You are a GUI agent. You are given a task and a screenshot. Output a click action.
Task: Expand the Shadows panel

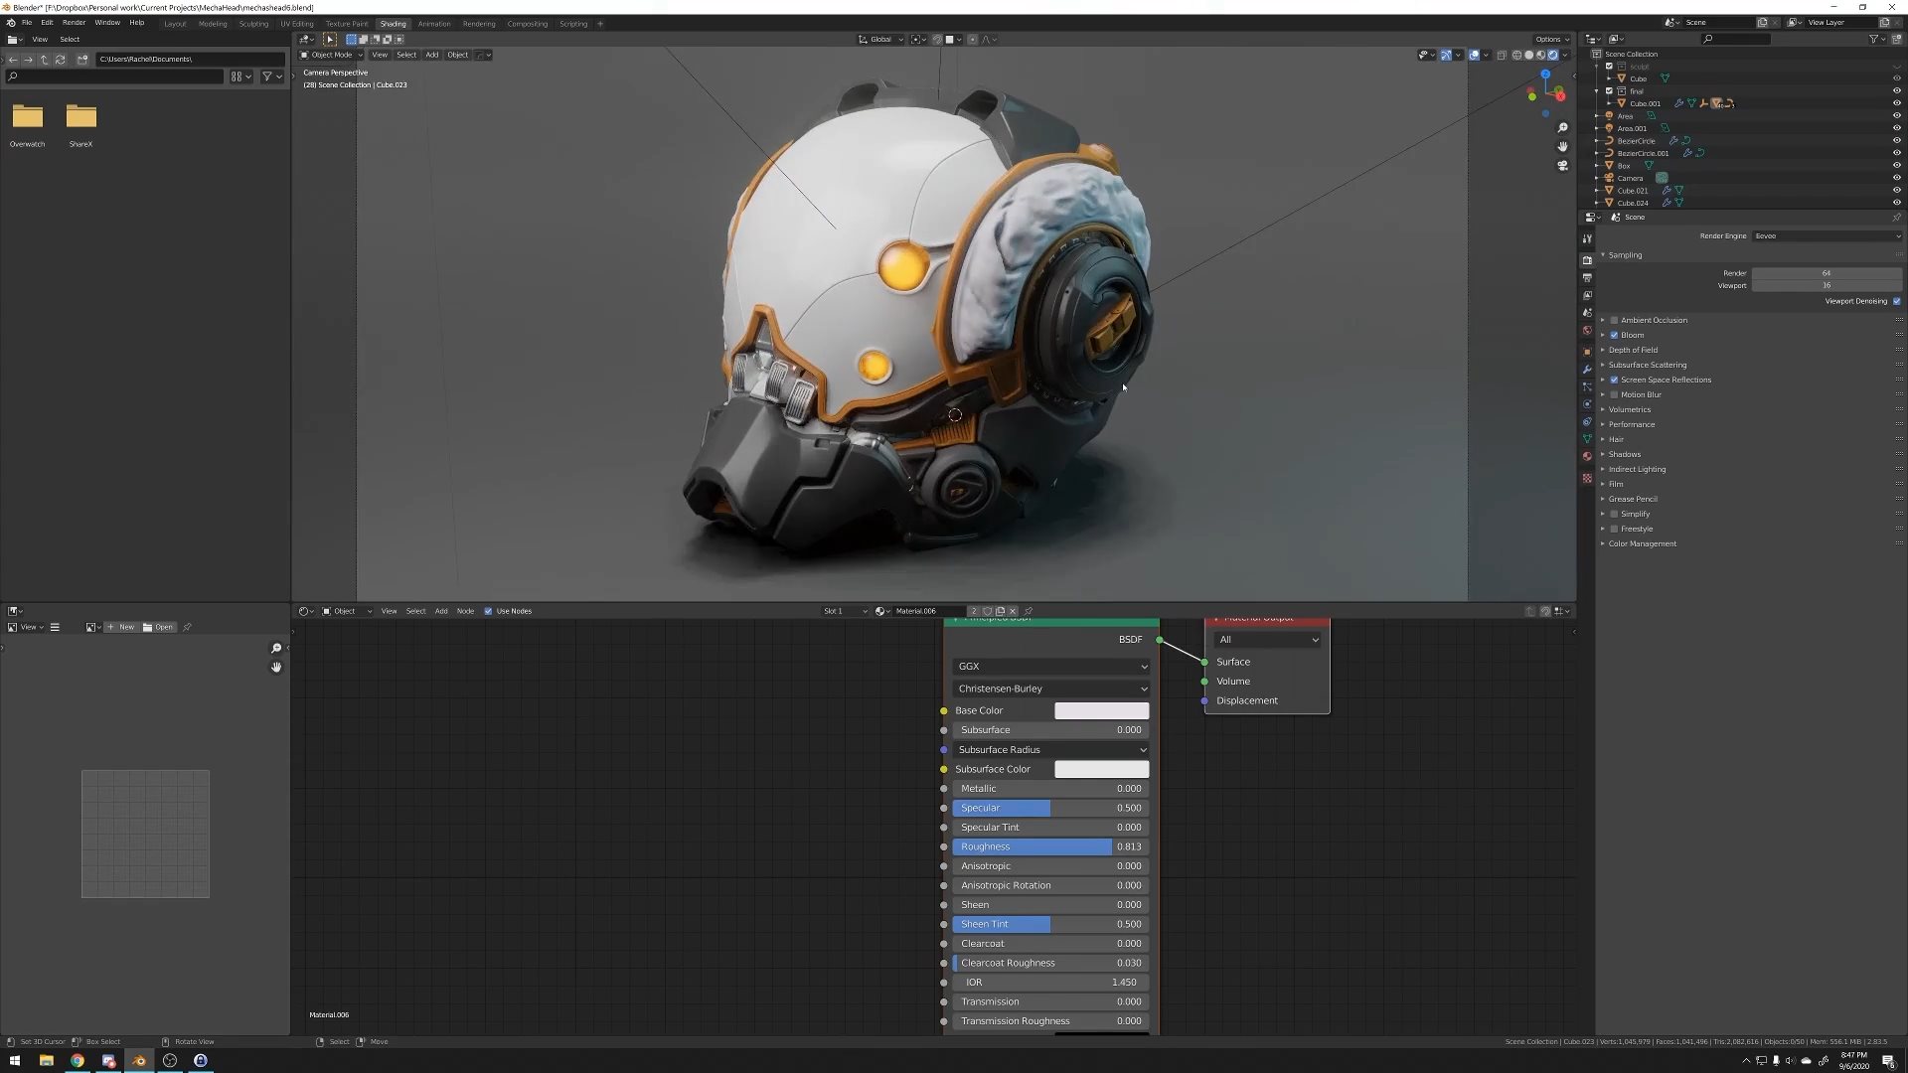pyautogui.click(x=1624, y=454)
